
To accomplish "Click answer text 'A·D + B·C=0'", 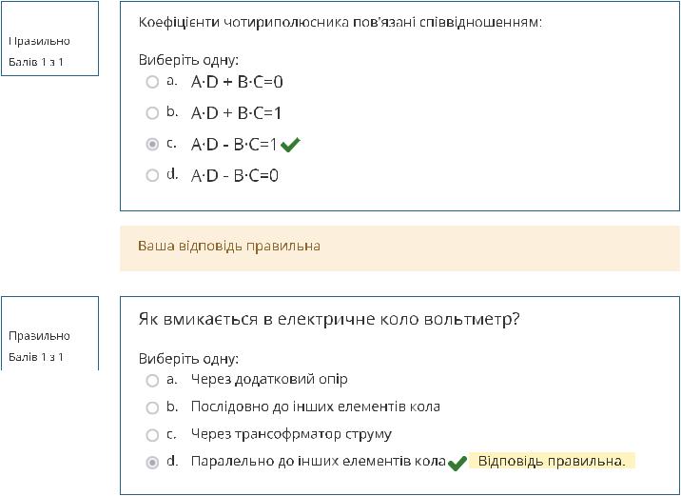I will (237, 82).
